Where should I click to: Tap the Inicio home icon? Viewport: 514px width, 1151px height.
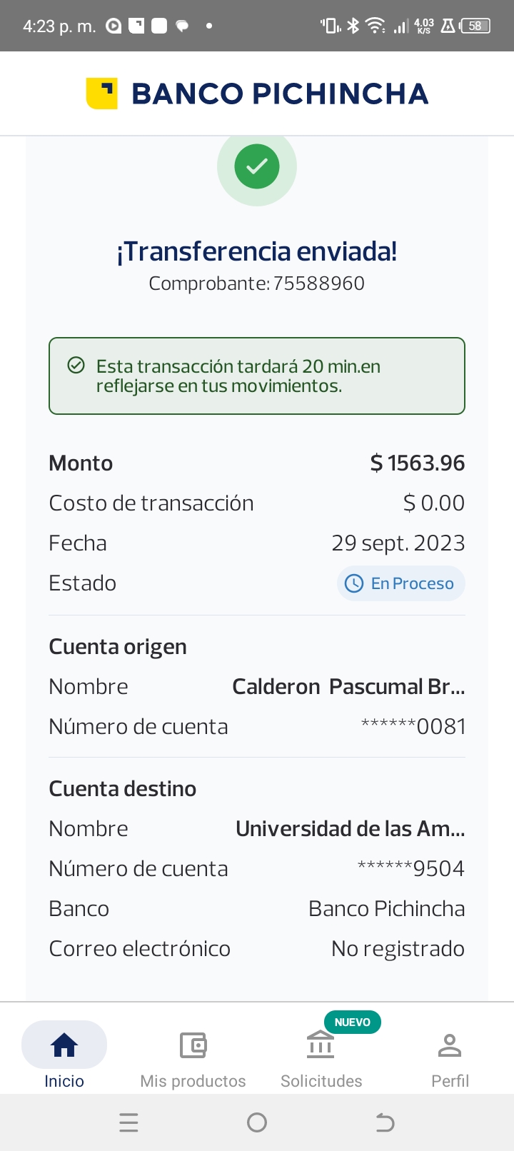coord(64,1045)
